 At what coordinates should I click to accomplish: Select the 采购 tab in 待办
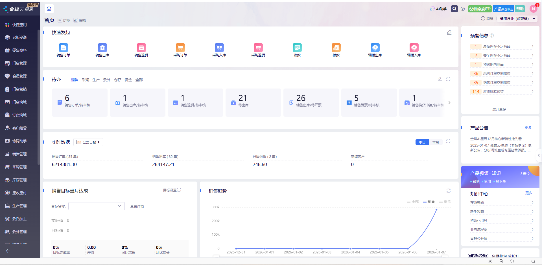(85, 80)
